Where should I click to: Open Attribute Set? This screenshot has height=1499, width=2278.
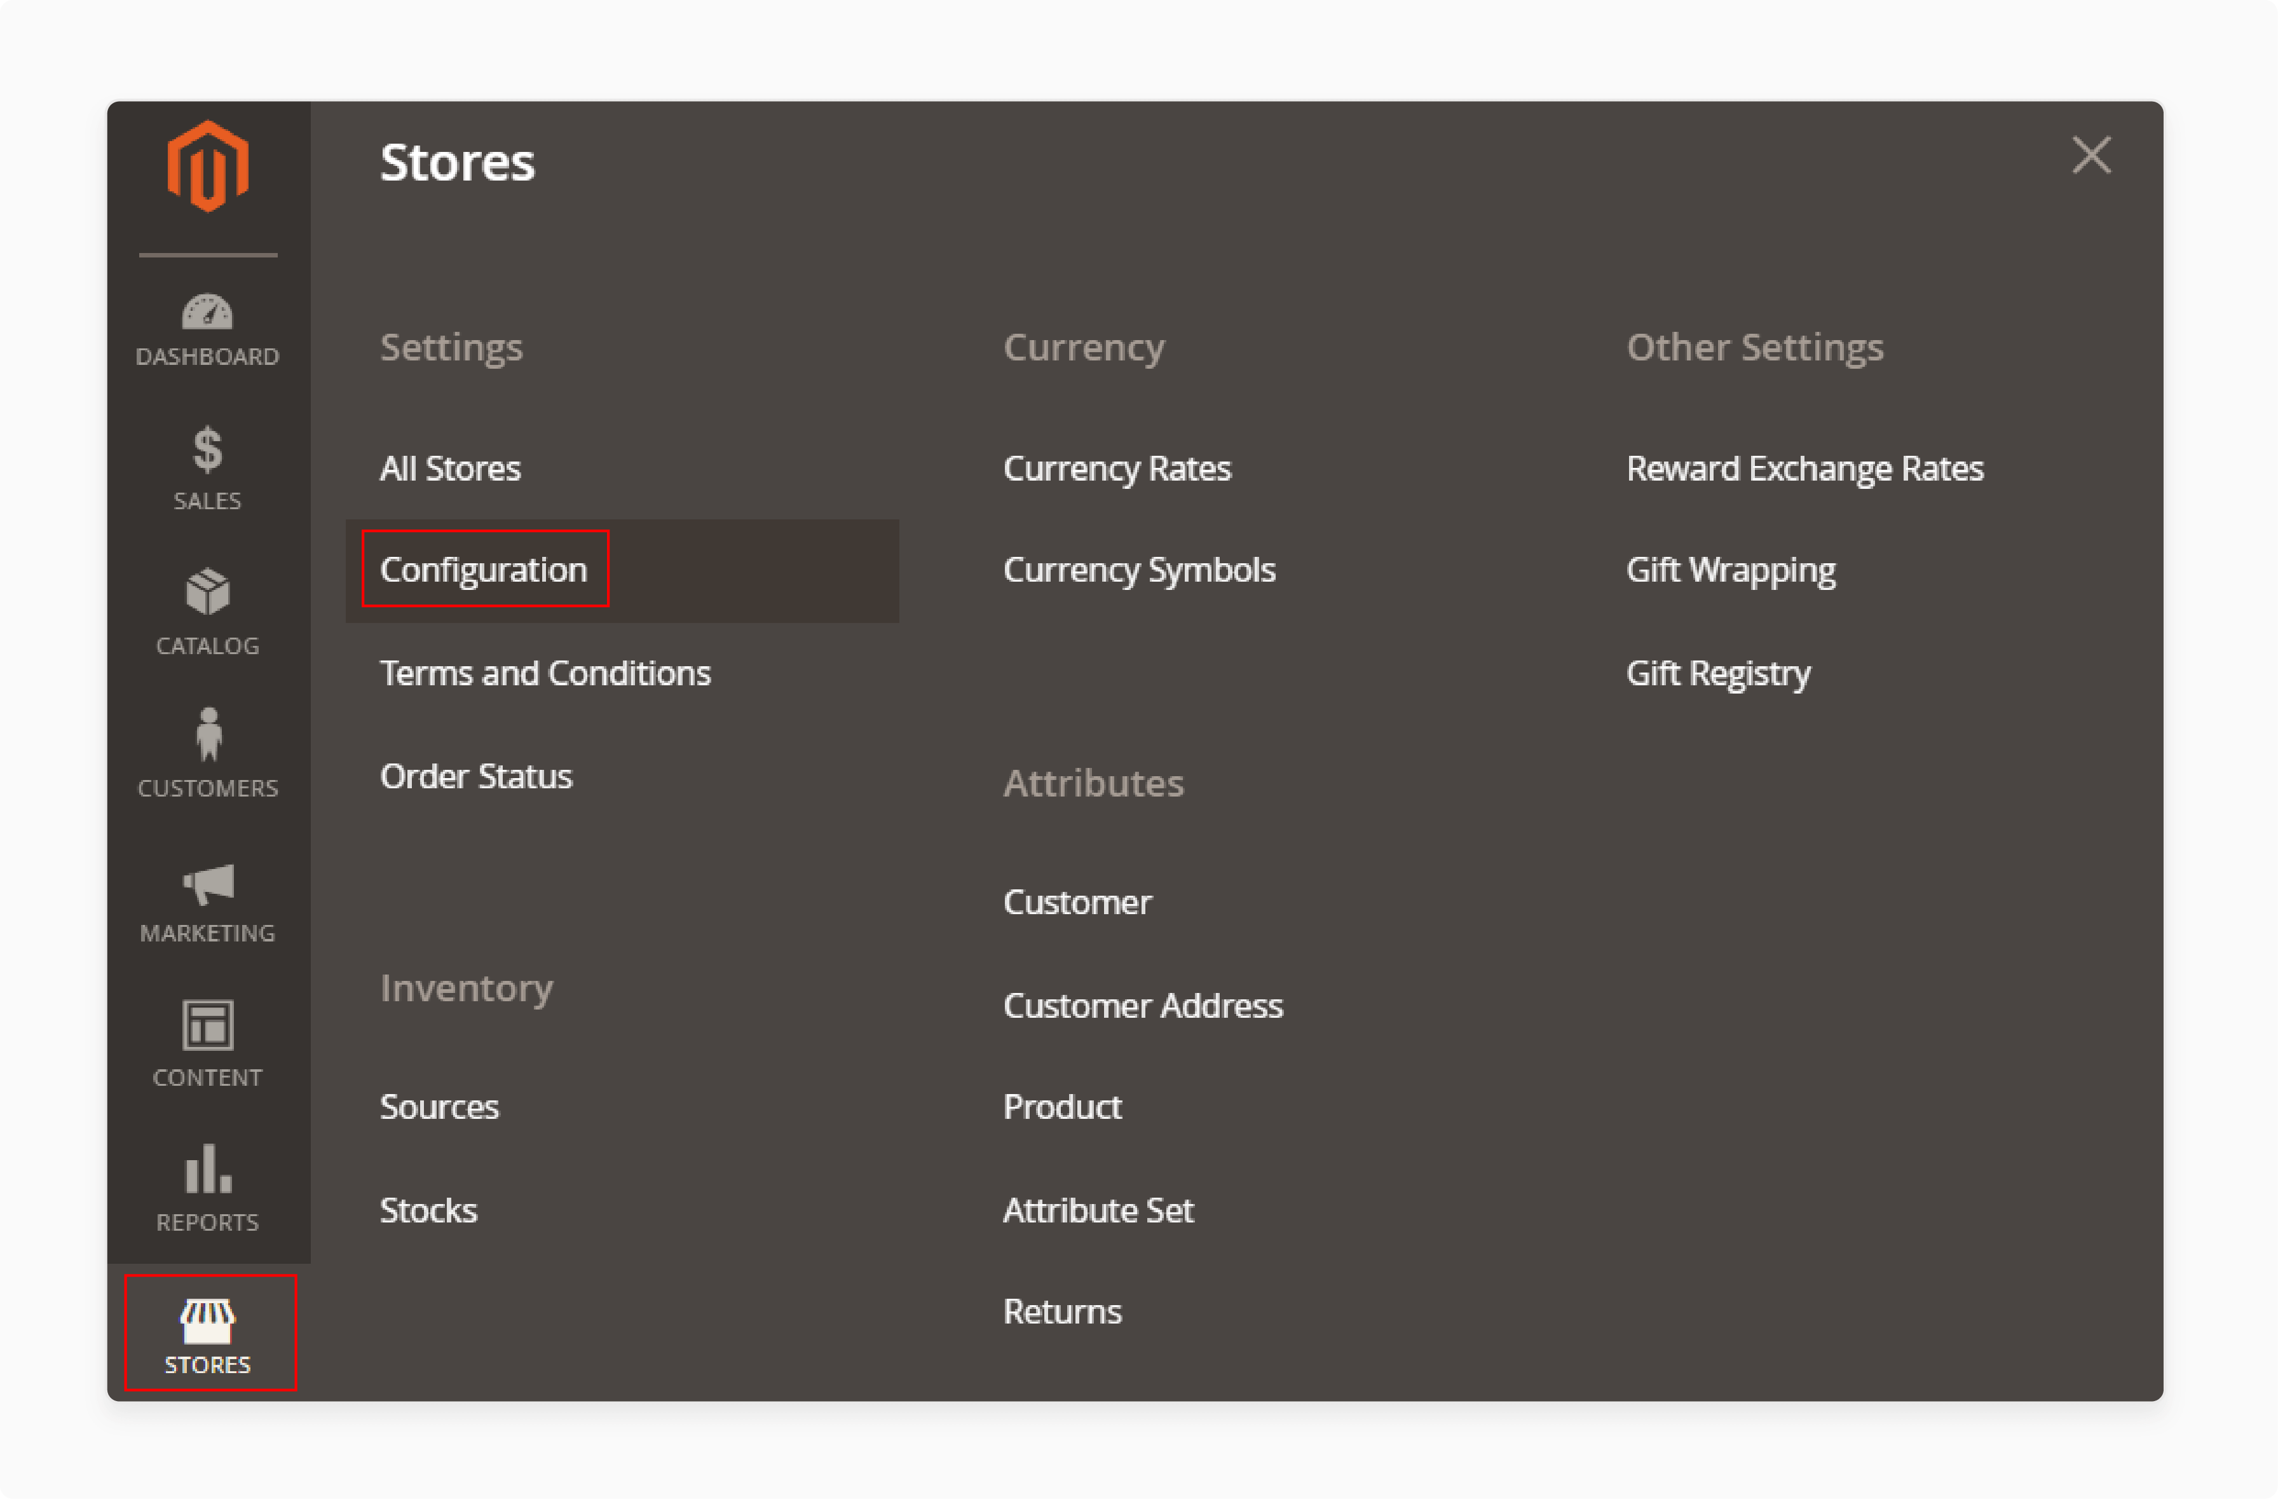[x=1098, y=1211]
